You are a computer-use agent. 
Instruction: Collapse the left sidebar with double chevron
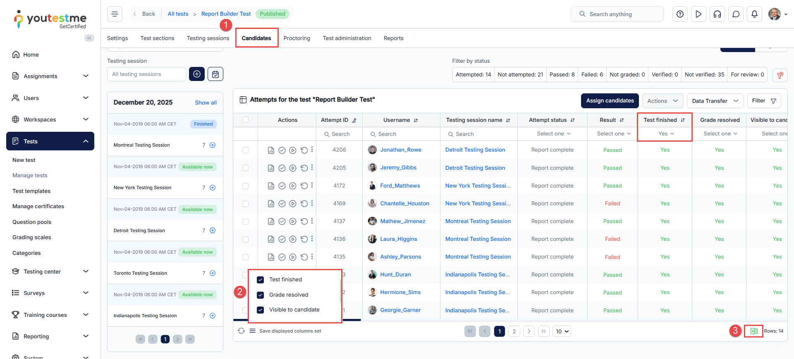89,38
